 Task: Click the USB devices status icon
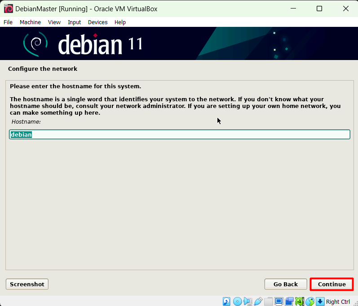(258, 301)
